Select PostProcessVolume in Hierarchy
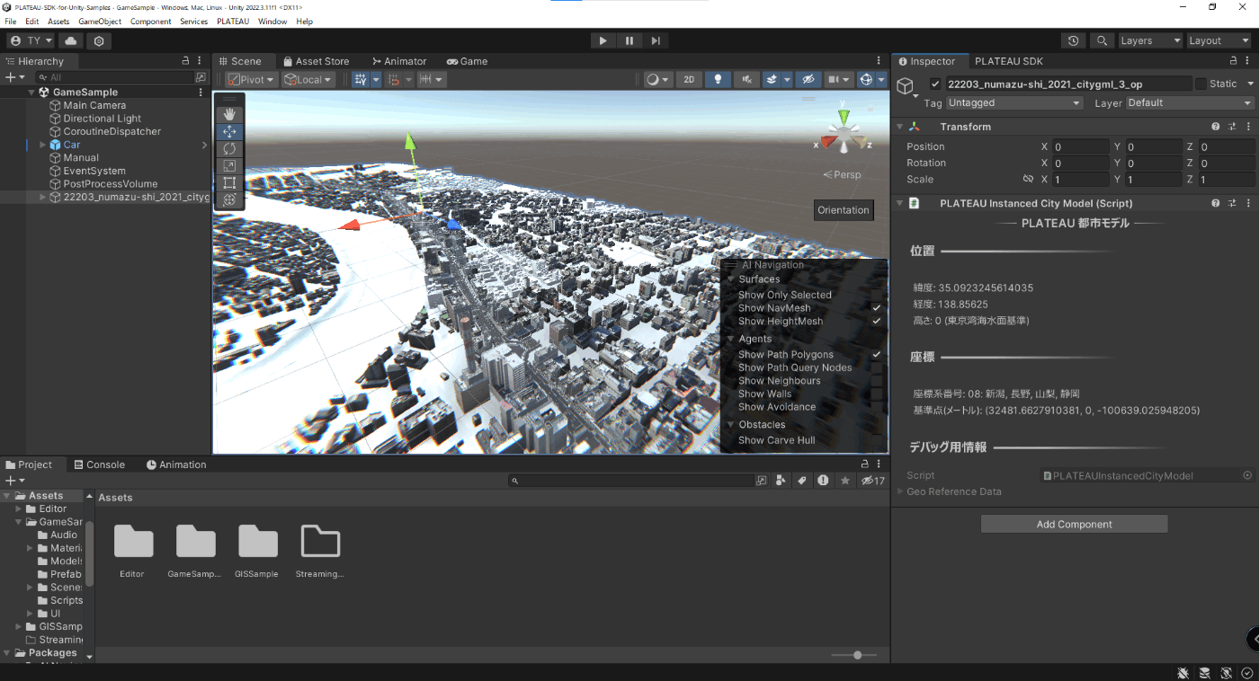1259x681 pixels. pos(110,183)
